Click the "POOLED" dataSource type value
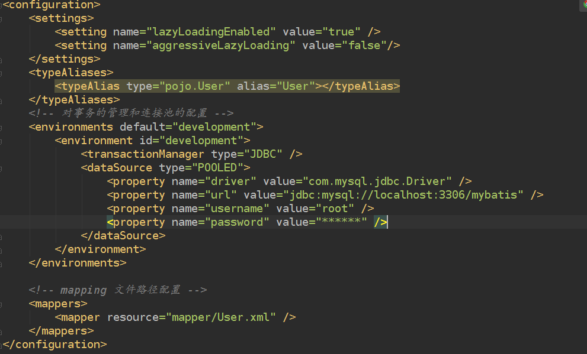587x354 pixels. 217,168
